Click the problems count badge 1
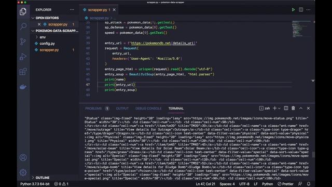 107,109
